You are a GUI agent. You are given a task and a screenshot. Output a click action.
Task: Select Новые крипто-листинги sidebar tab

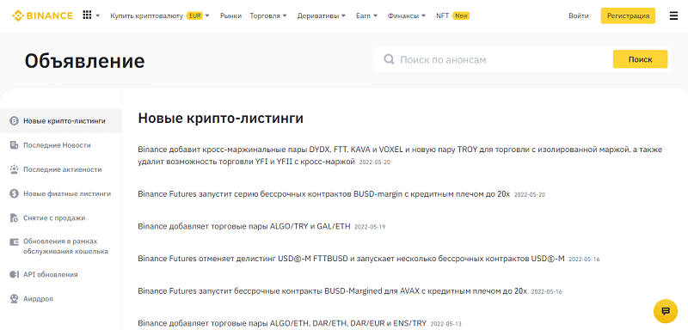pos(61,121)
